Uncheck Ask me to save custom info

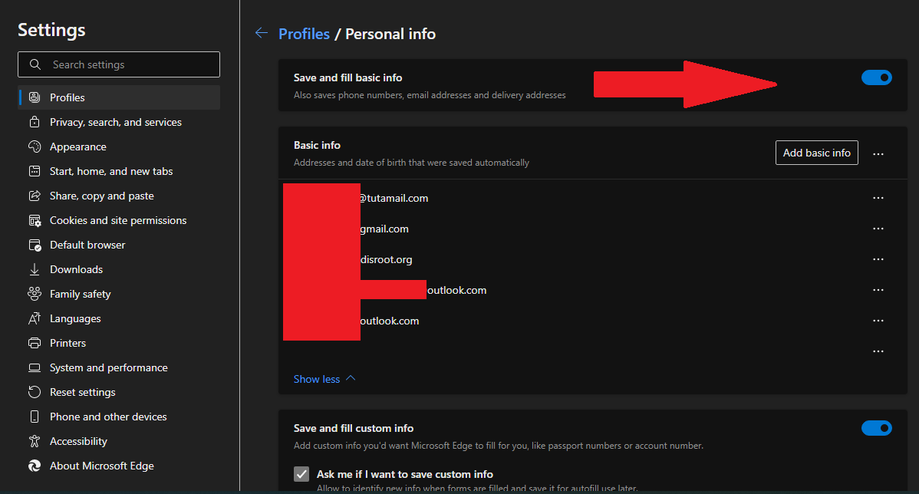click(301, 474)
